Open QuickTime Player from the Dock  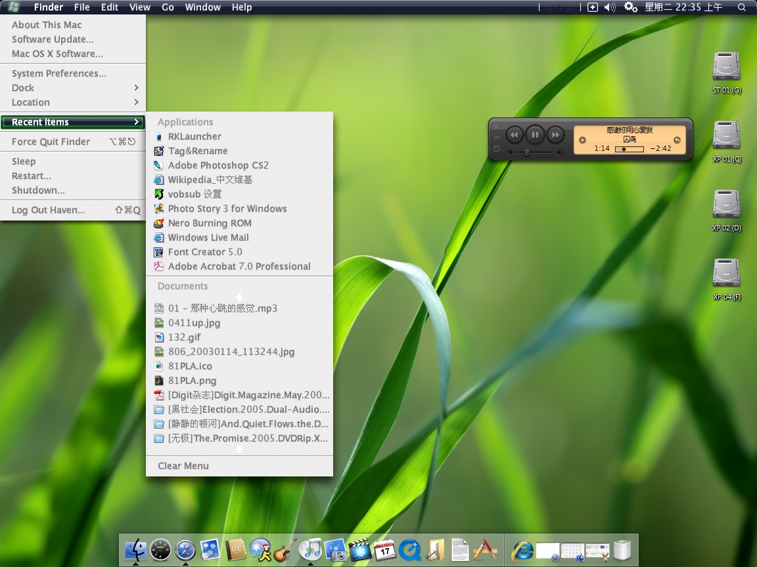click(410, 551)
